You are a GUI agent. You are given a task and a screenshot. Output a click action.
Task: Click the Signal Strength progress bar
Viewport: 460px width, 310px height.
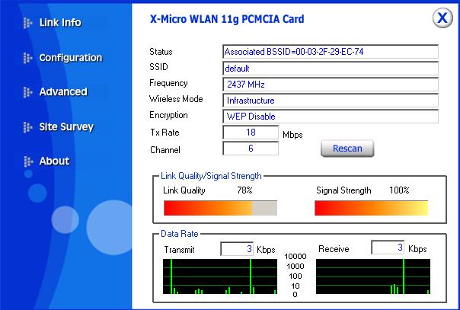371,208
